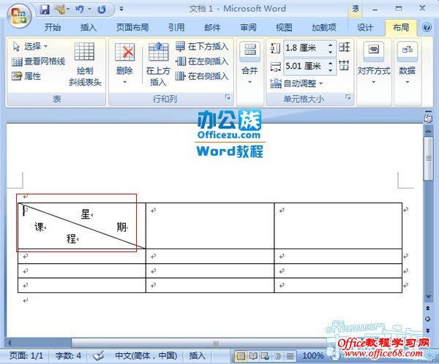Click the column width field showing 5.01 厘米

point(305,67)
